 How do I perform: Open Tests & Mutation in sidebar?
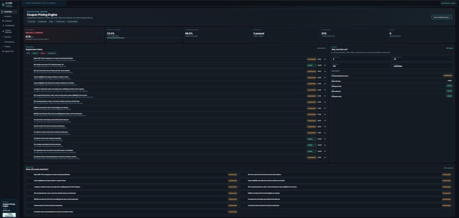click(9, 31)
